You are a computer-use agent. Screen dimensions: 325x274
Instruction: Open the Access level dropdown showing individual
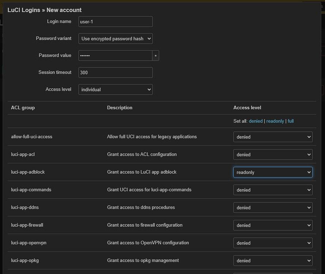tap(115, 89)
